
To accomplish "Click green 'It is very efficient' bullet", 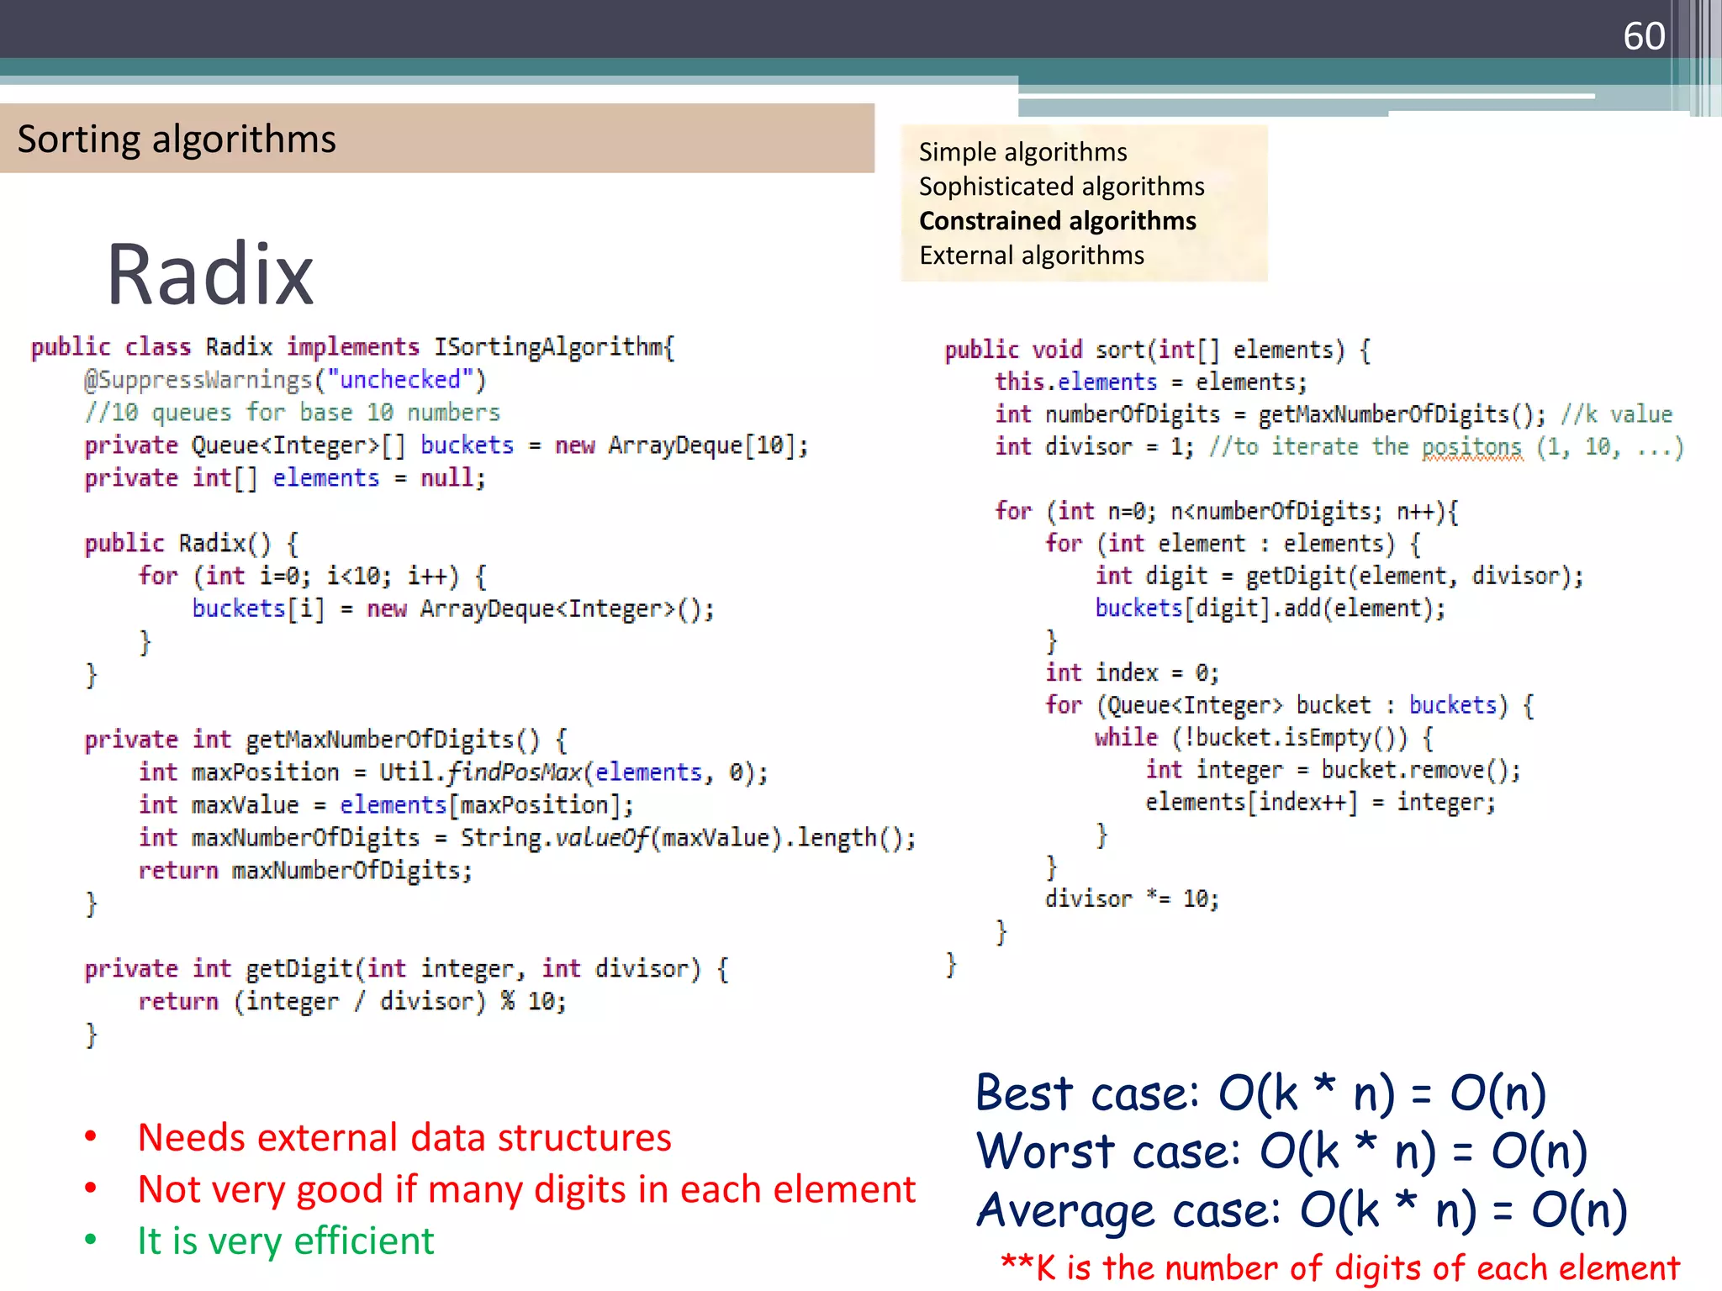I will pyautogui.click(x=286, y=1241).
